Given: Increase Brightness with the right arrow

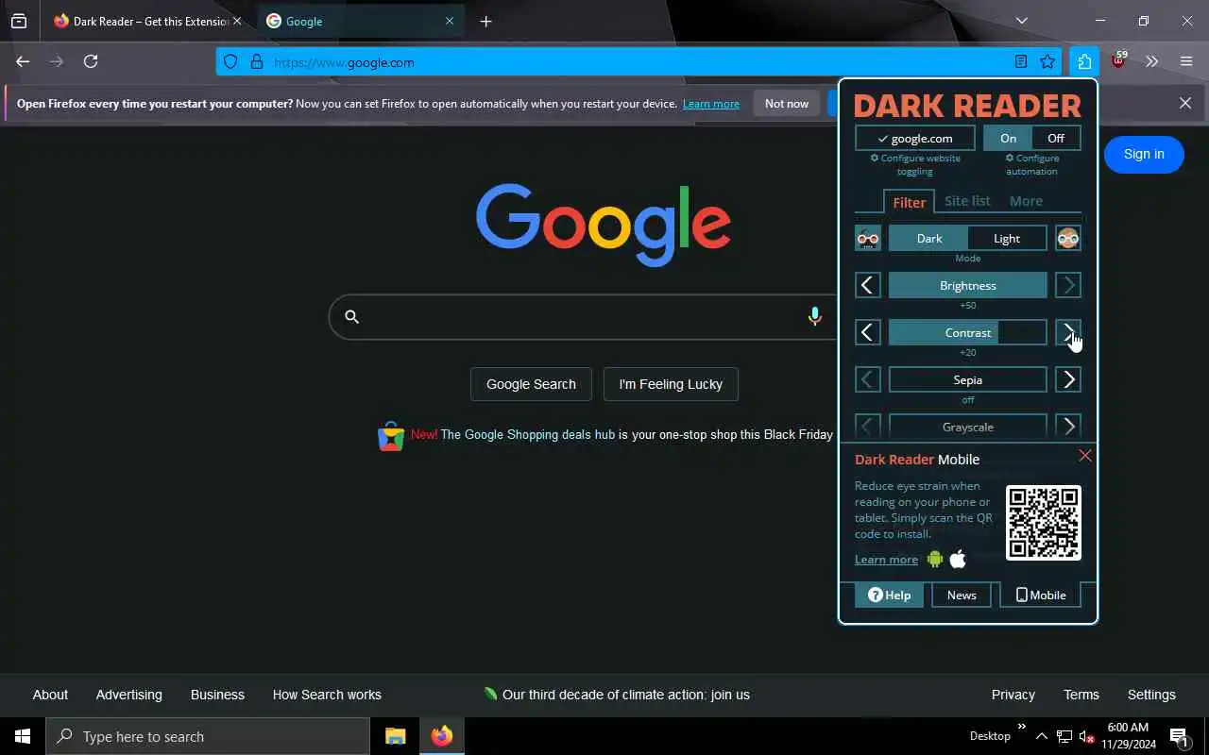Looking at the screenshot, I should click(x=1068, y=285).
